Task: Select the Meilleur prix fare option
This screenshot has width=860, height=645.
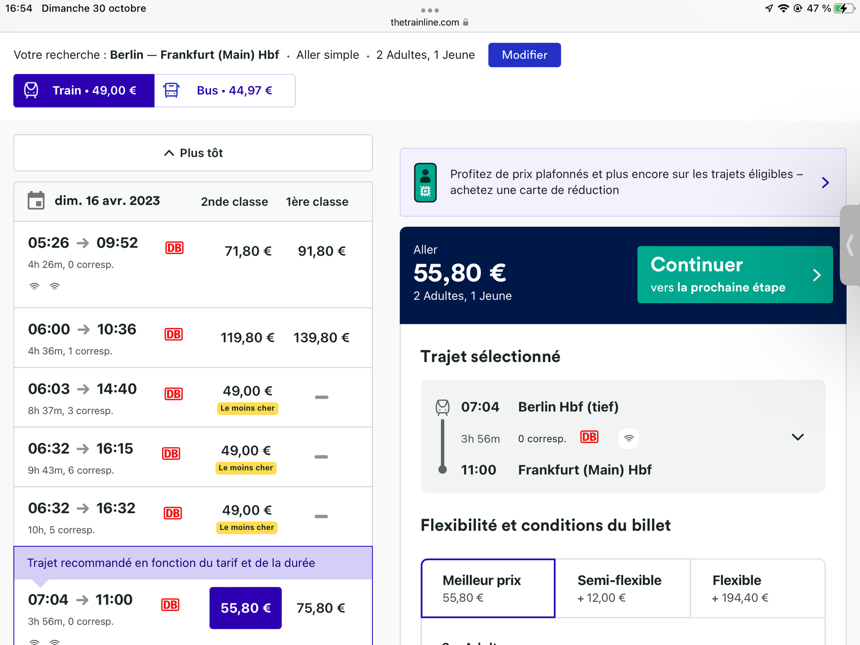Action: tap(488, 588)
